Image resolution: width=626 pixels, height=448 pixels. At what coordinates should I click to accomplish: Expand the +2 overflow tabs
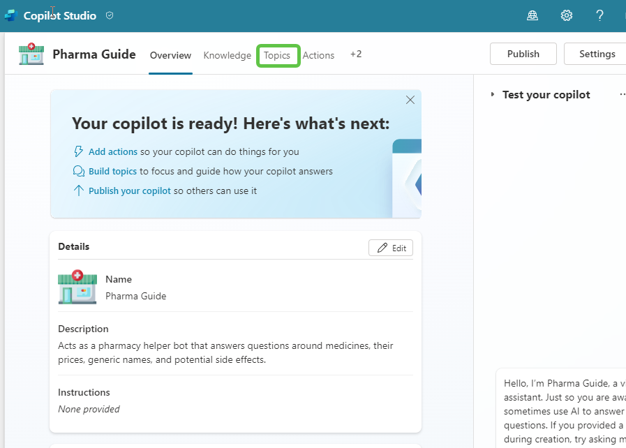pyautogui.click(x=356, y=54)
